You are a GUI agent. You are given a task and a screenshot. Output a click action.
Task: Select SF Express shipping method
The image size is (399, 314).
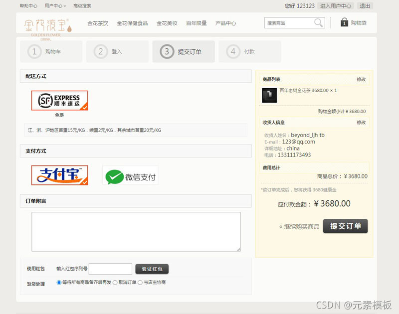(59, 100)
